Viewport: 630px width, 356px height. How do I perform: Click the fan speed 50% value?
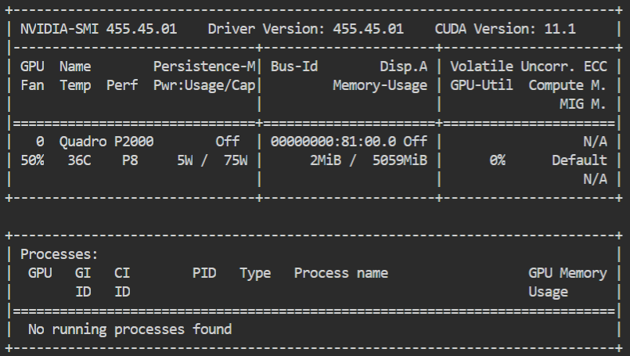coord(32,160)
